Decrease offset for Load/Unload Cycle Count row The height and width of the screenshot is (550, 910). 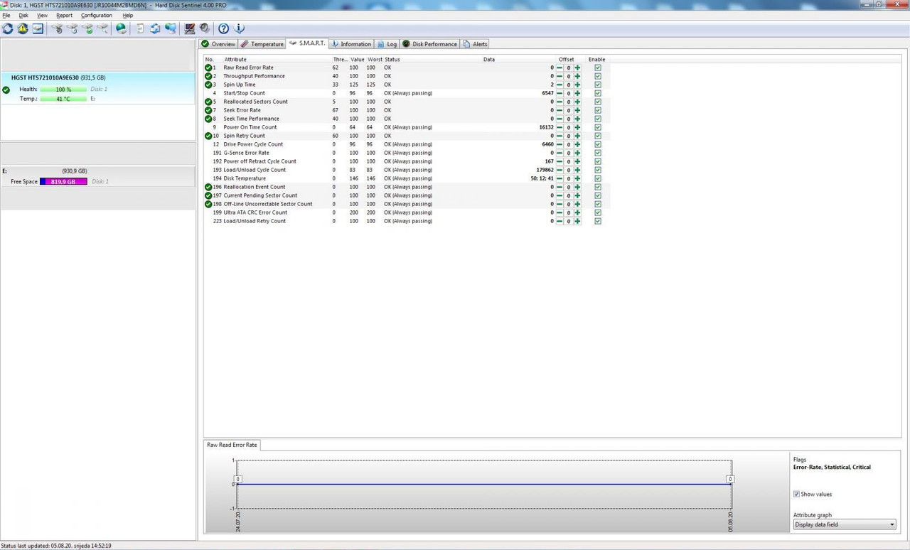[560, 170]
